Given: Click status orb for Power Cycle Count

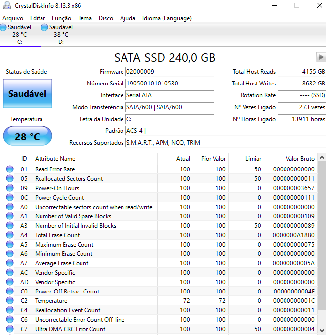Looking at the screenshot, I should point(10,197).
